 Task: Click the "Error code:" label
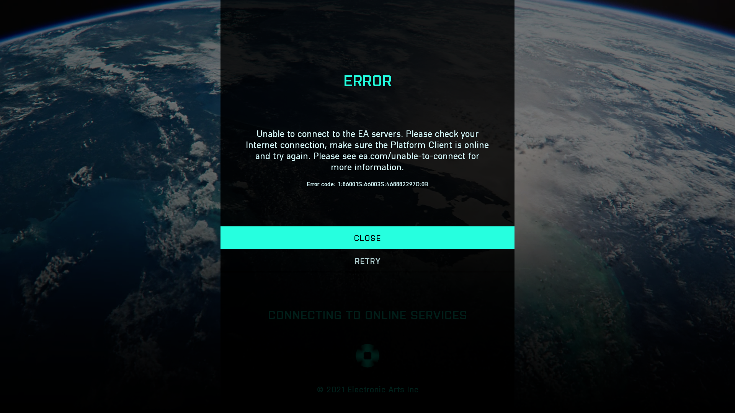pyautogui.click(x=321, y=184)
